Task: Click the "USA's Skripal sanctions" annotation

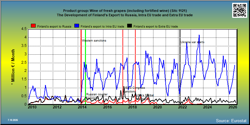Action: tap(145, 97)
